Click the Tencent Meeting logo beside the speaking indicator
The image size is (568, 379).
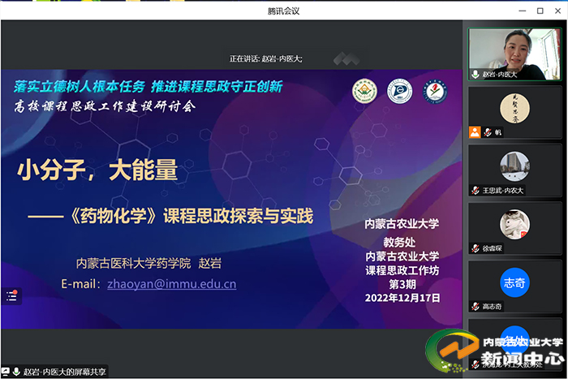(346, 58)
